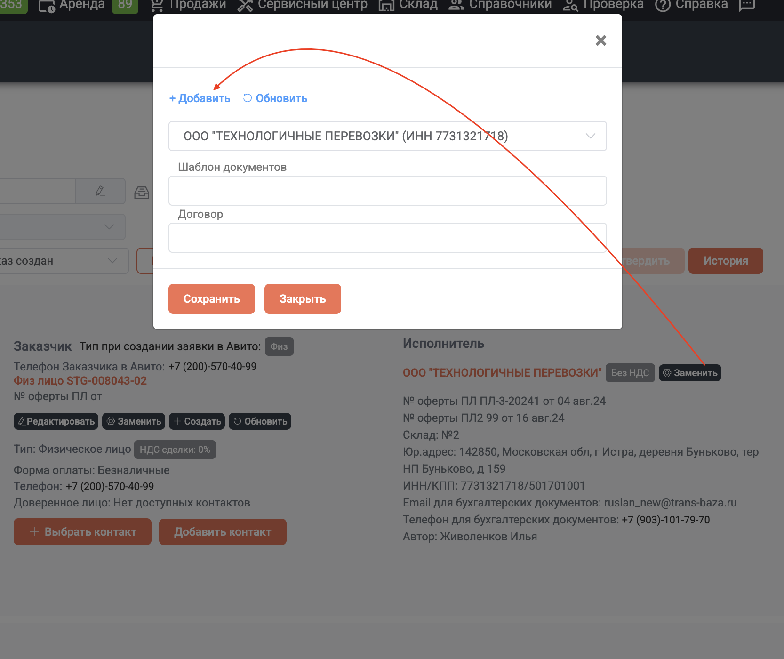Expand the ООО ТЕХНОЛОГИЧНЫЕ ПЕРЕВОЗКИ dropdown
The height and width of the screenshot is (659, 784).
(x=388, y=136)
